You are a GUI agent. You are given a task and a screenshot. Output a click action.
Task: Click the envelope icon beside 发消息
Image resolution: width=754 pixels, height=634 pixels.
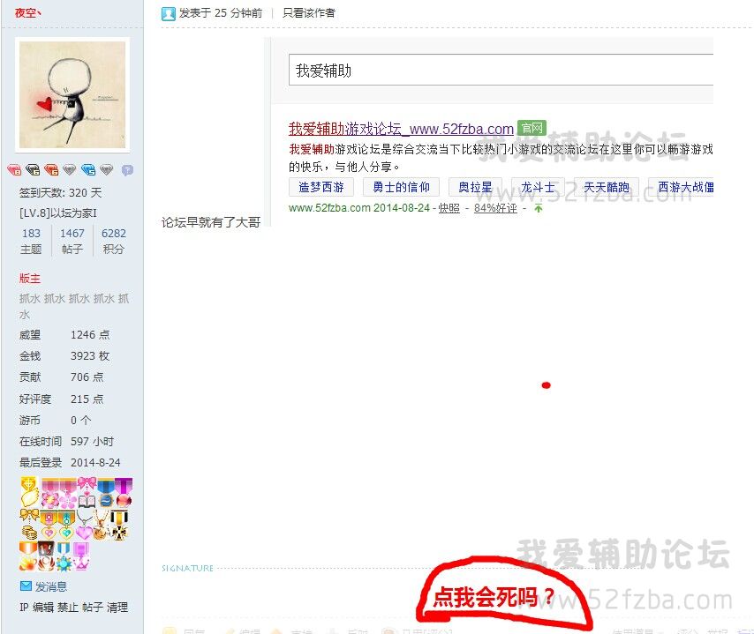point(26,586)
